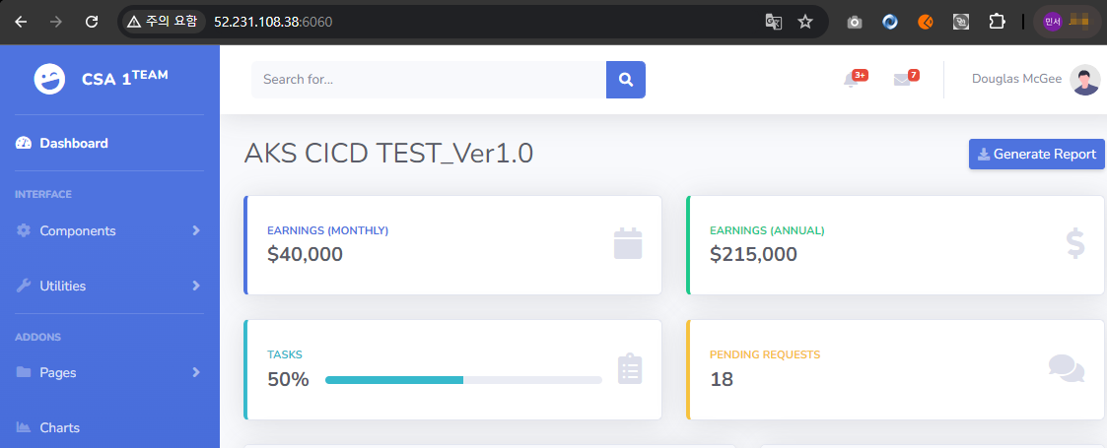Click the blue circular extension icon

coord(889,22)
